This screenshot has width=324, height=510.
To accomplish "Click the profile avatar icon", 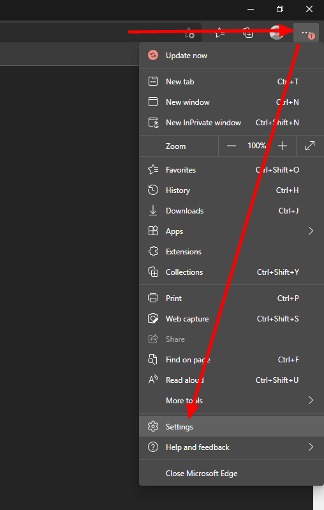I will pyautogui.click(x=276, y=33).
